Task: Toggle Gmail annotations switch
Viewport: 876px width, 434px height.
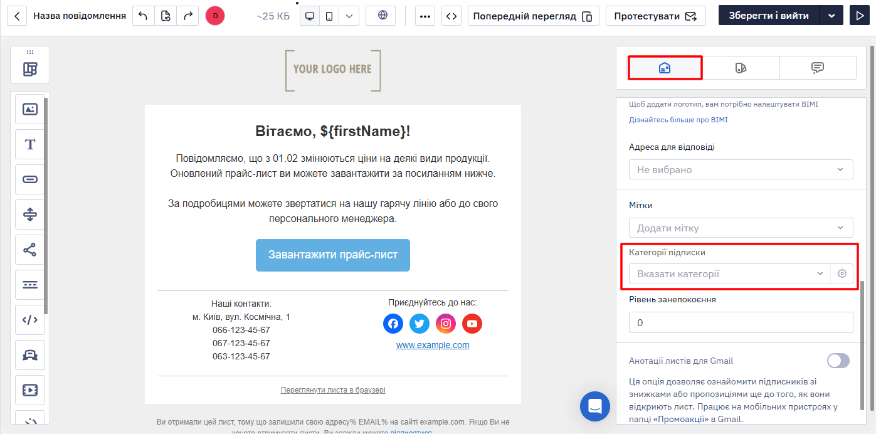Action: [x=838, y=361]
